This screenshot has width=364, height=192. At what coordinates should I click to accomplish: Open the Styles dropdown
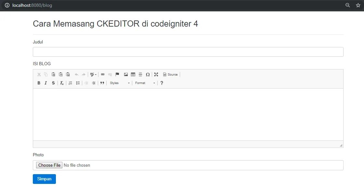(x=115, y=83)
